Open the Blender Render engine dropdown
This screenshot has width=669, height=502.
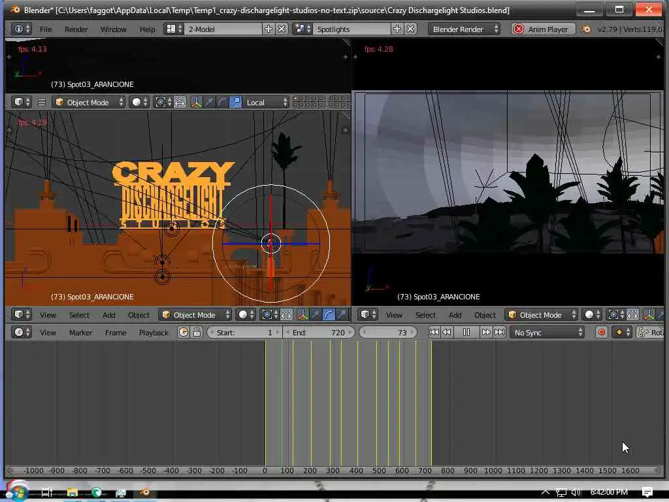pyautogui.click(x=465, y=29)
